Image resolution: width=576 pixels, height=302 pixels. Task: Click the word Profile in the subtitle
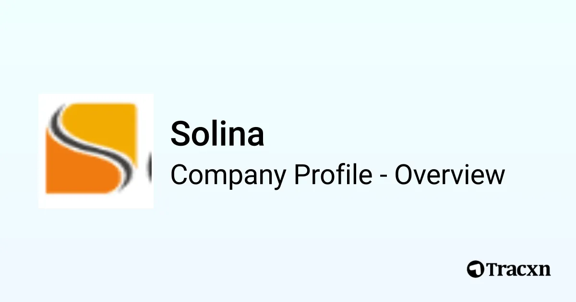coord(333,175)
